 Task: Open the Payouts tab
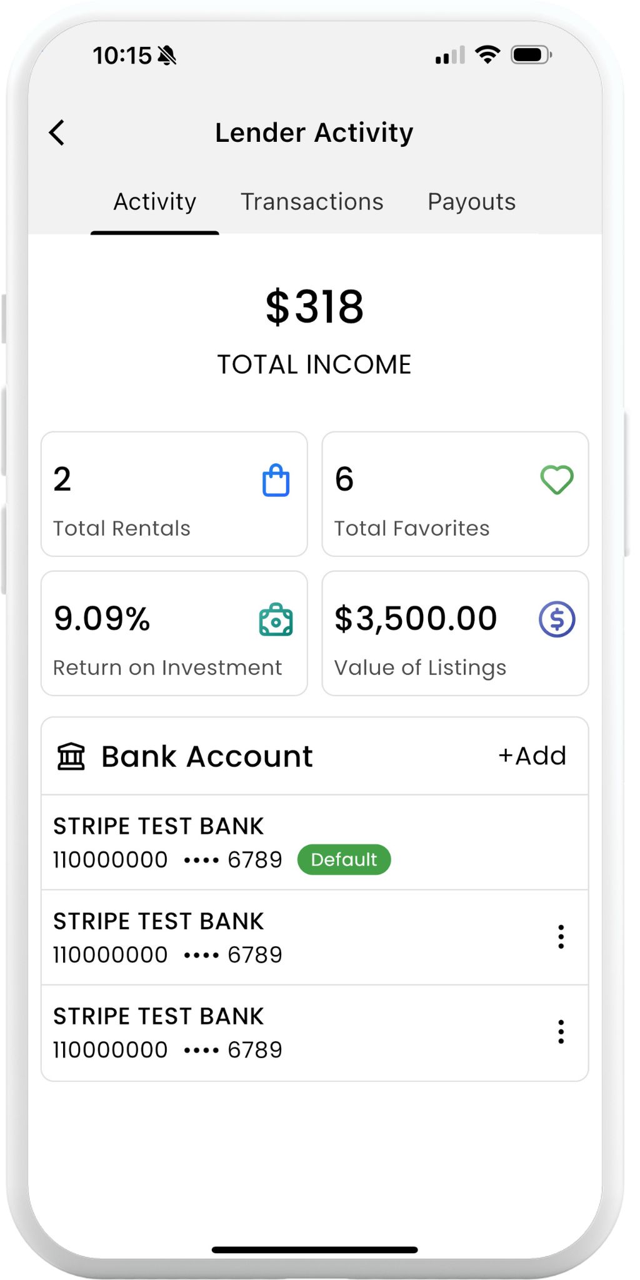coord(471,202)
